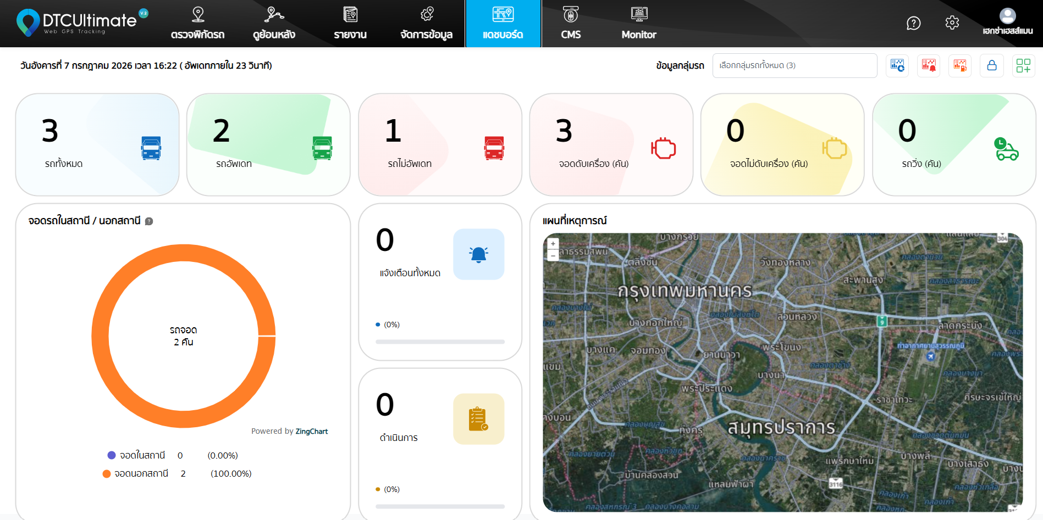1043x520 pixels.
Task: Click the DTCUltimate logo
Action: (82, 23)
